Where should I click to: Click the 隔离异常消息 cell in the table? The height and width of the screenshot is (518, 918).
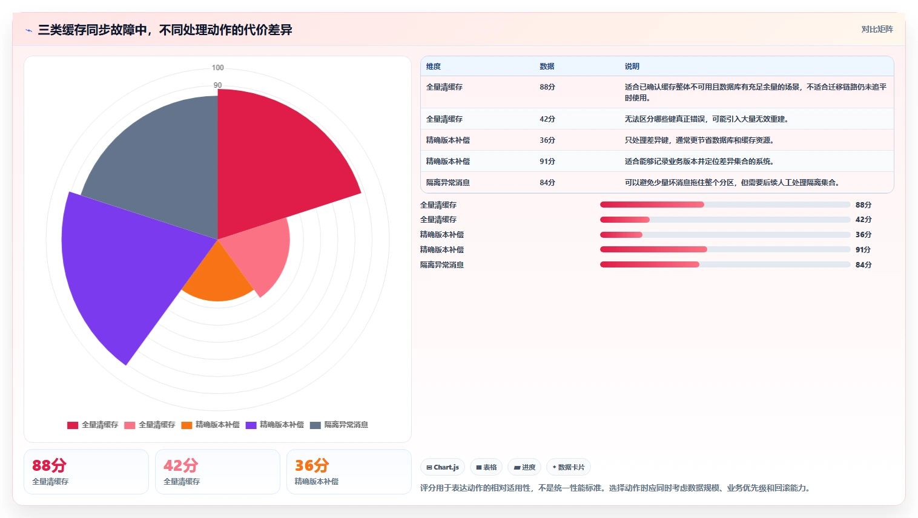(448, 183)
